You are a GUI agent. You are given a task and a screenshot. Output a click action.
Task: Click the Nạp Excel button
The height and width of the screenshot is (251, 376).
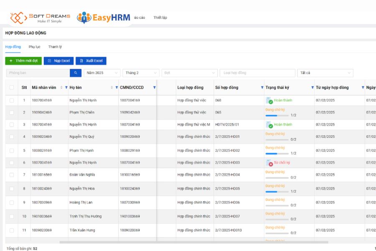[59, 61]
